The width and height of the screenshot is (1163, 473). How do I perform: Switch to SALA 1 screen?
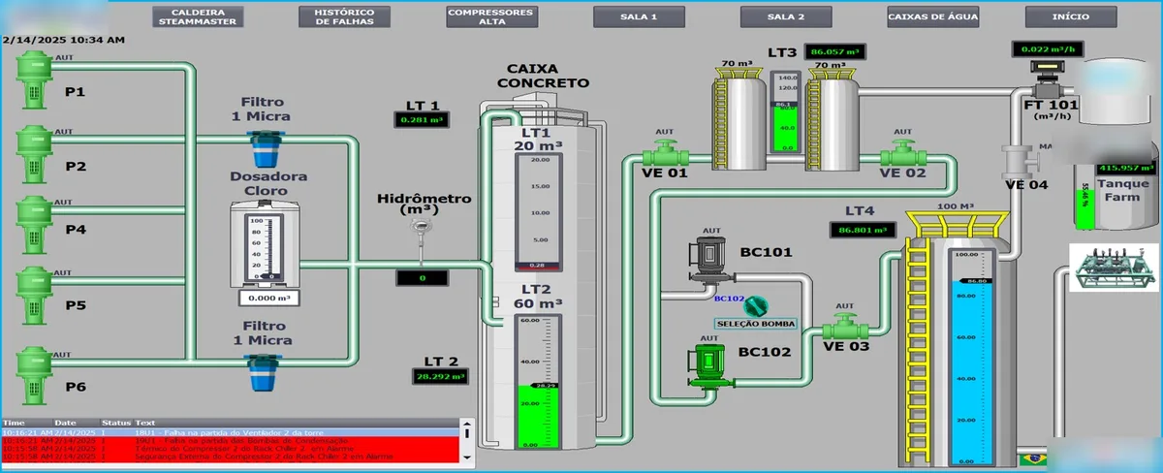point(639,16)
